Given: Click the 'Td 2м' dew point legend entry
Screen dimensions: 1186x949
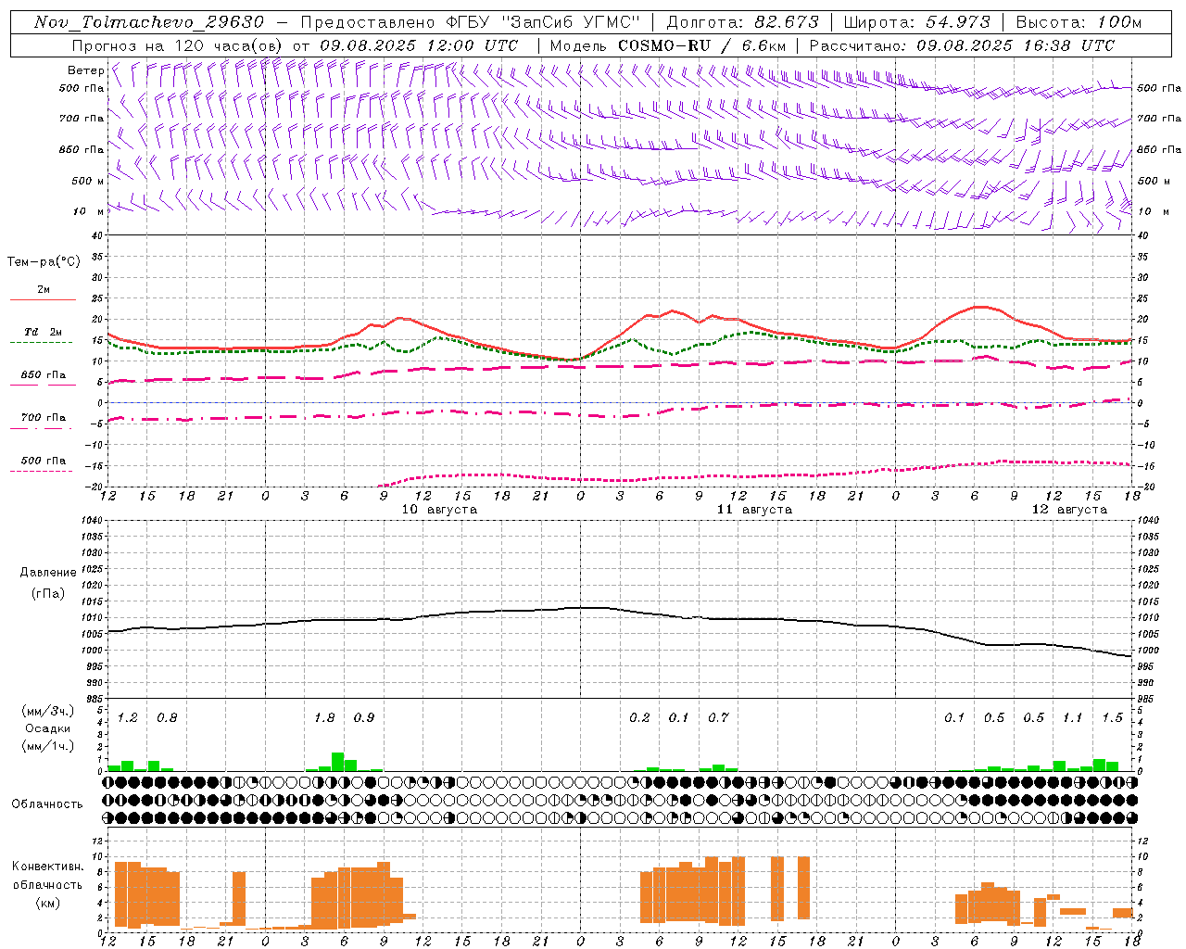Looking at the screenshot, I should click(44, 332).
